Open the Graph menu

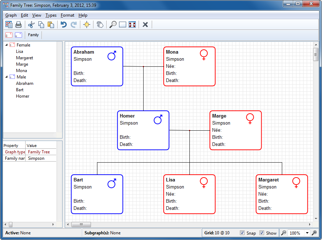(x=11, y=15)
